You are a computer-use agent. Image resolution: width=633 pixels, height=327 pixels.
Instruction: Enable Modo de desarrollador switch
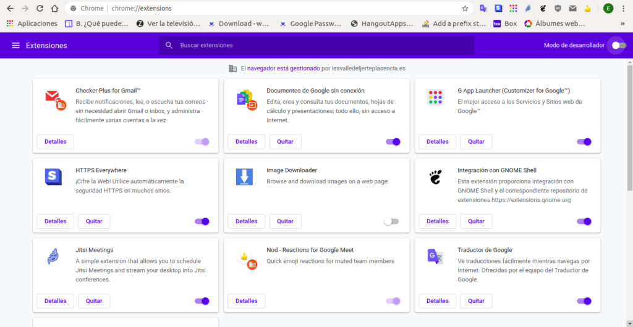pyautogui.click(x=619, y=46)
